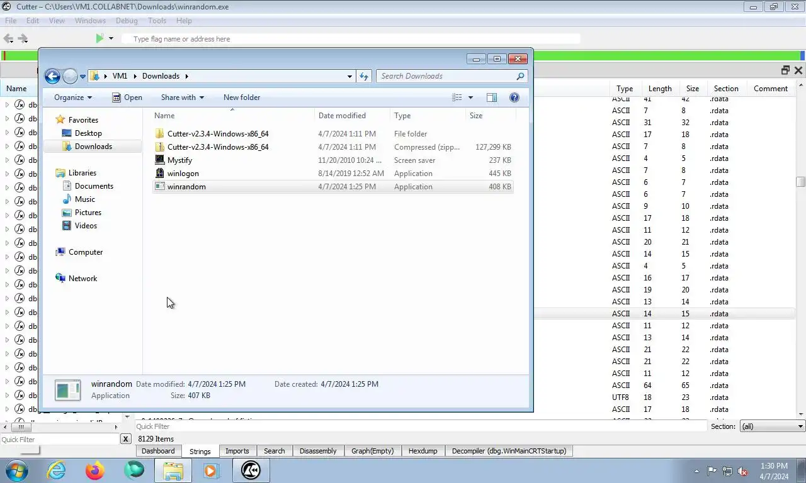This screenshot has width=806, height=483.
Task: Click the change view icon in Explorer
Action: point(457,97)
